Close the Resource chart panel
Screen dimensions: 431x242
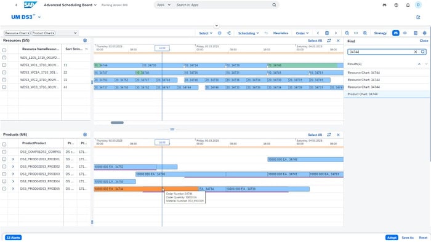click(338, 41)
